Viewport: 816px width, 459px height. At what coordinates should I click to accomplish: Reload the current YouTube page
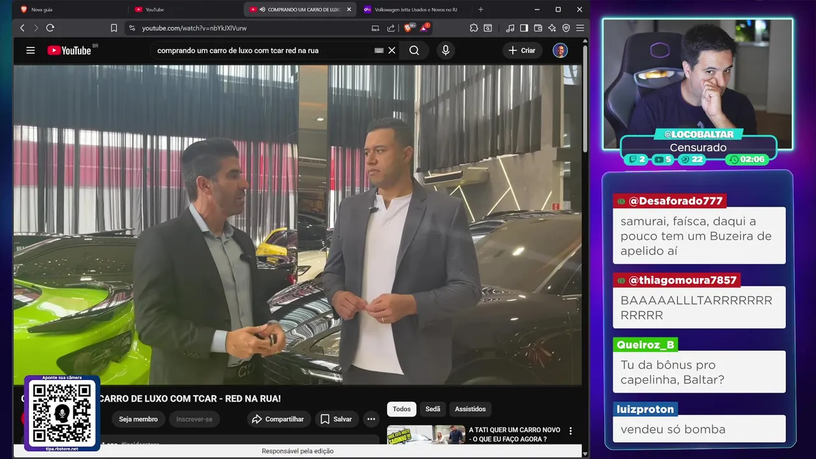point(50,28)
